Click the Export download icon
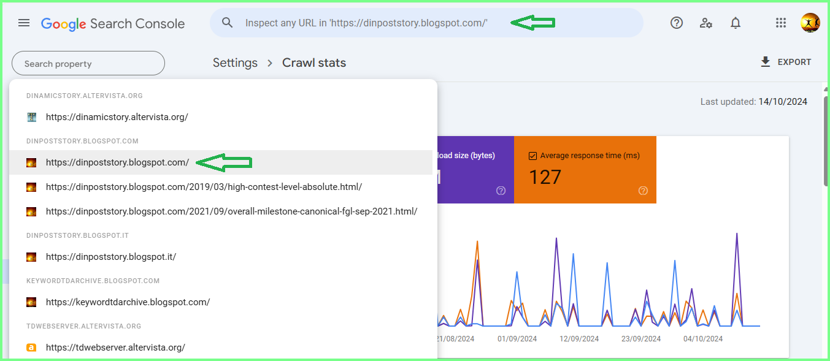830x361 pixels. click(x=766, y=62)
